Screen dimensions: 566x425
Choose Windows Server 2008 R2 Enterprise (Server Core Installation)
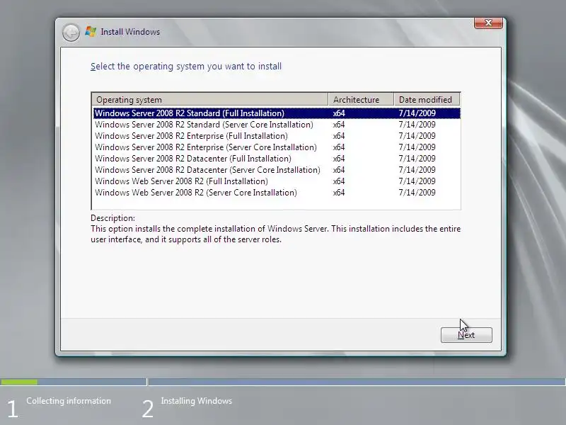(277, 147)
